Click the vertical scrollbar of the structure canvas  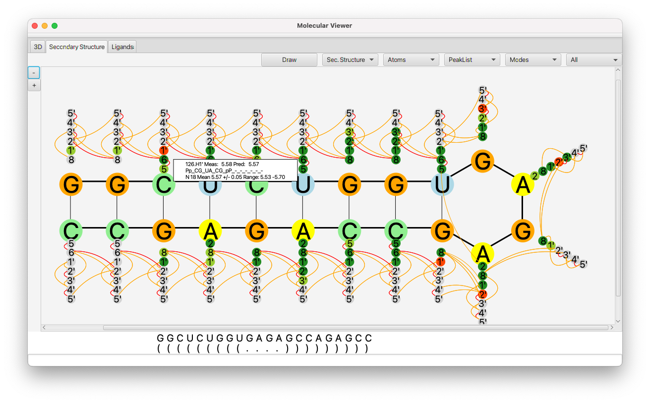point(618,188)
